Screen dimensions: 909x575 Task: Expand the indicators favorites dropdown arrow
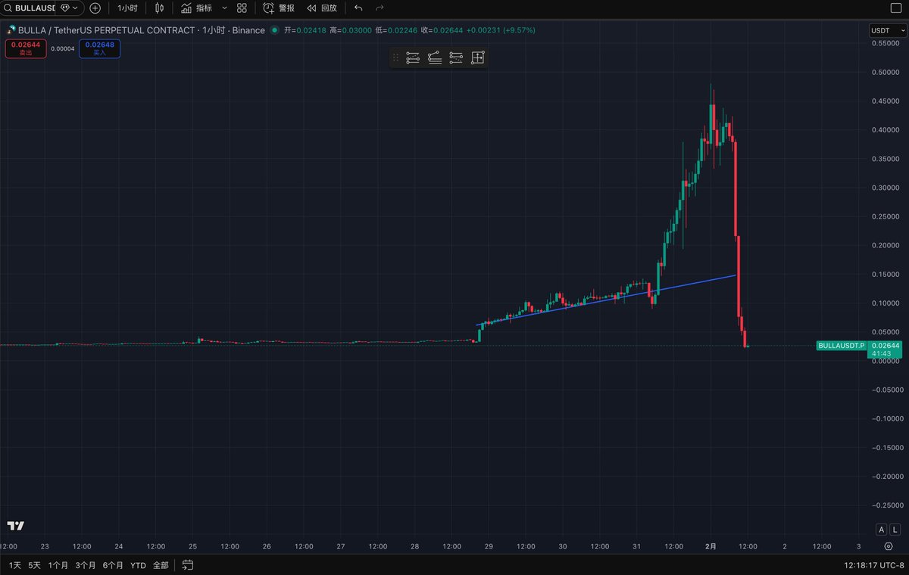click(224, 8)
